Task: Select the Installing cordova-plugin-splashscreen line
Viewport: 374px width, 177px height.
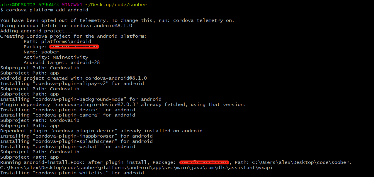Action: [x=76, y=141]
